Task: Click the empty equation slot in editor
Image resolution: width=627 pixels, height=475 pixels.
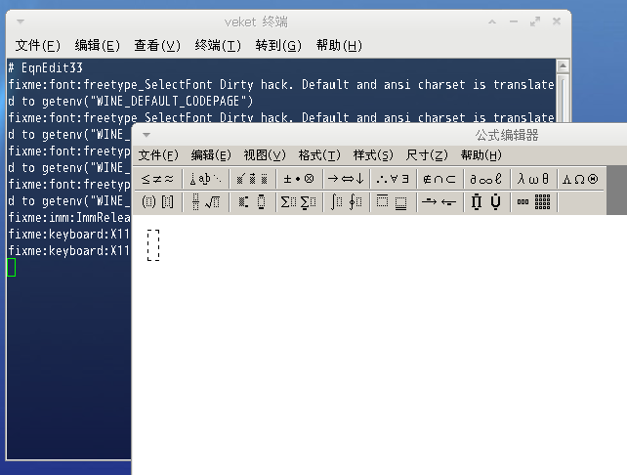Action: 153,245
